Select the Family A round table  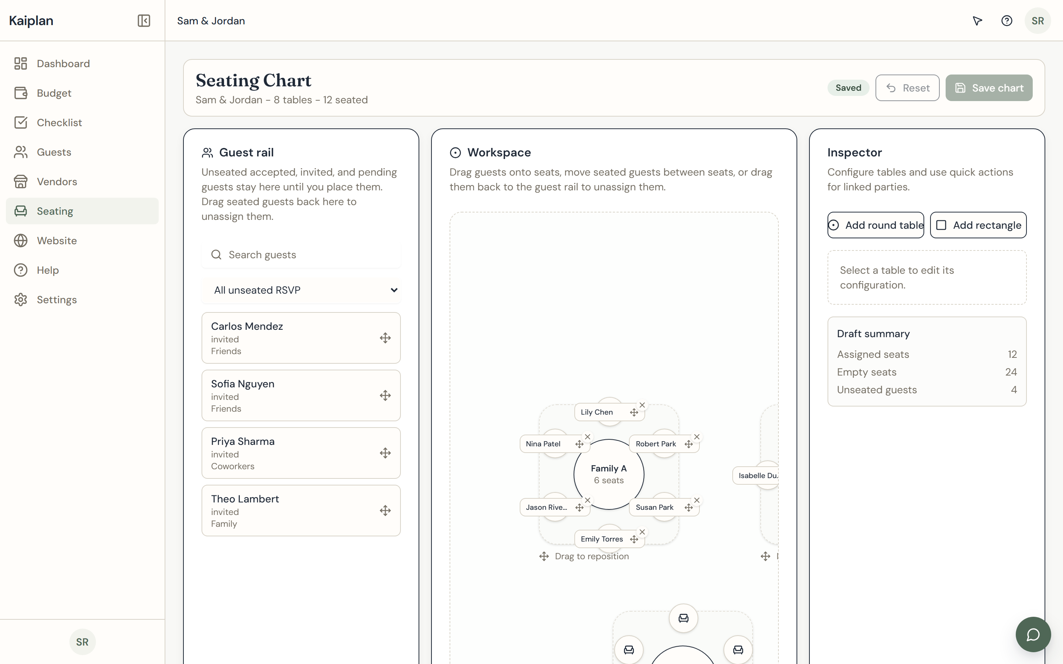click(x=609, y=474)
